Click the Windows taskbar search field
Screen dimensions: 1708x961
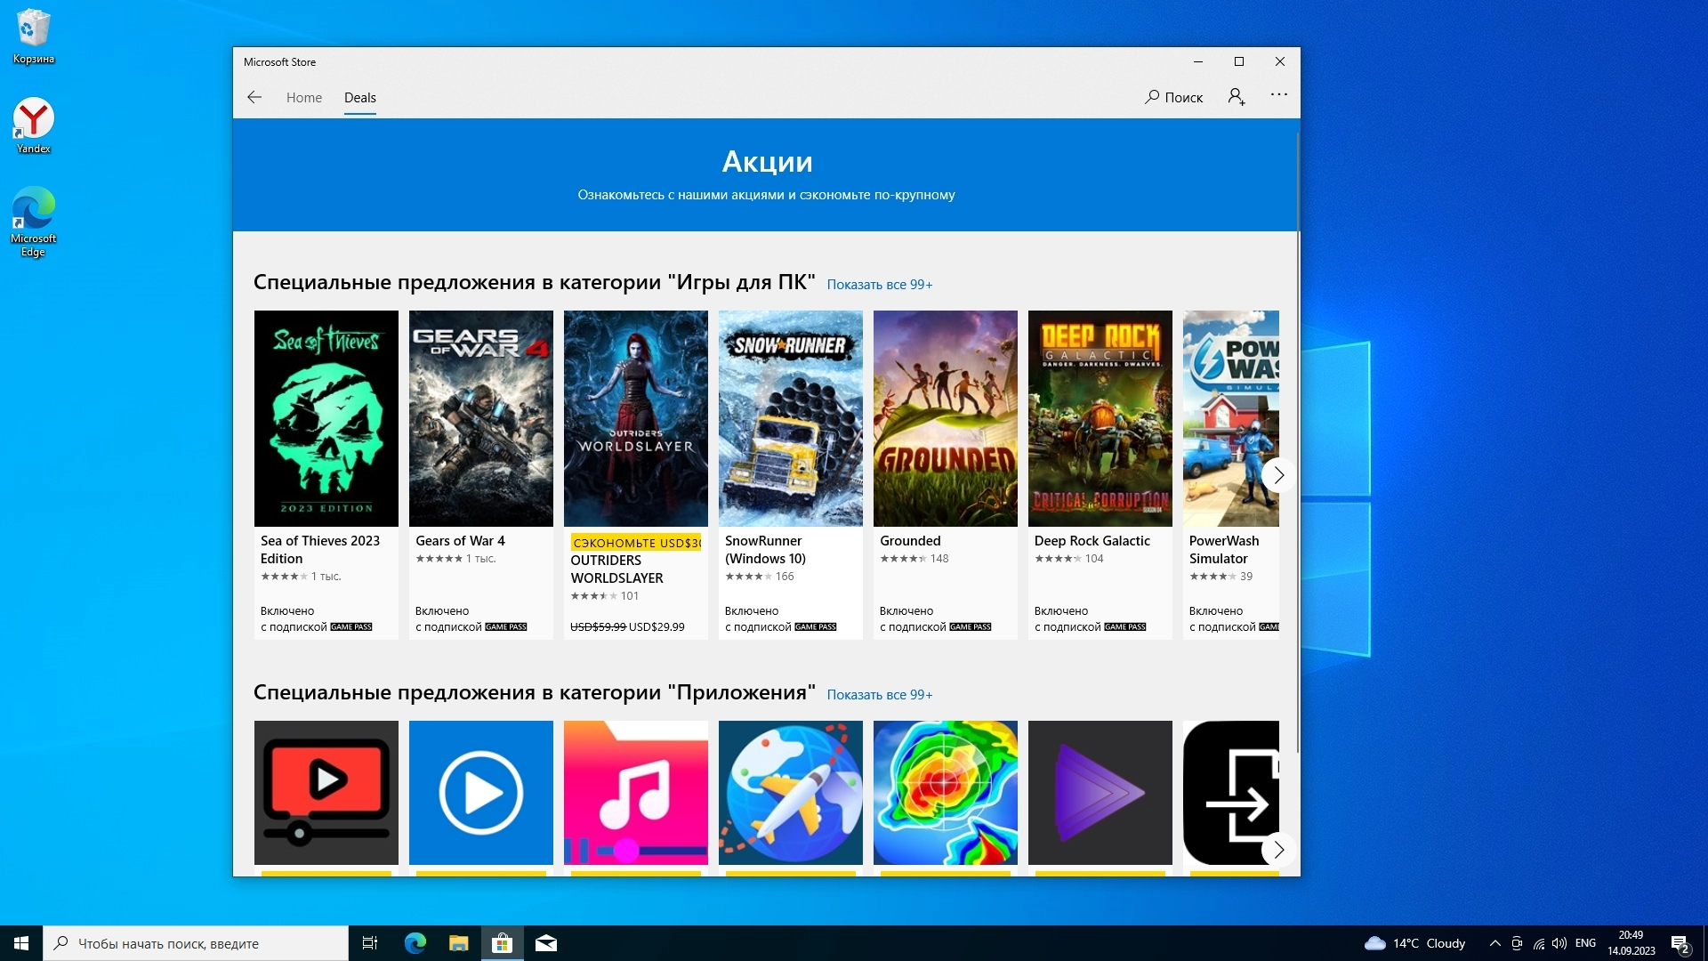(196, 943)
